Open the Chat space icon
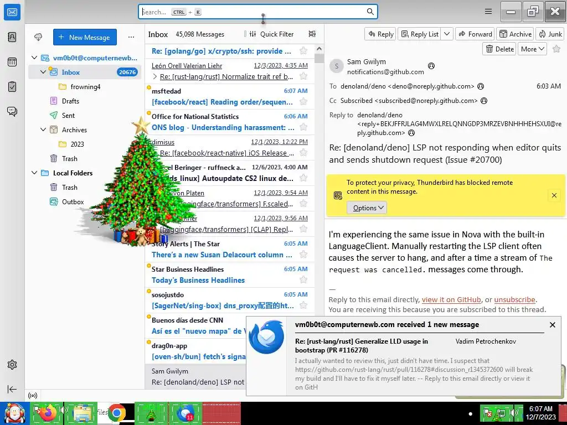 click(x=12, y=111)
